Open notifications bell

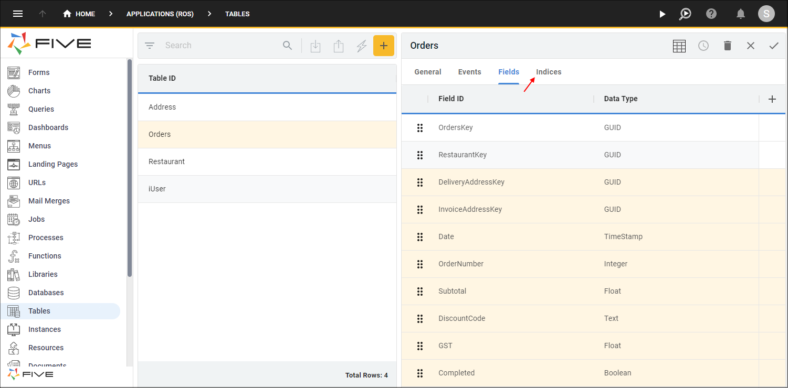(741, 14)
